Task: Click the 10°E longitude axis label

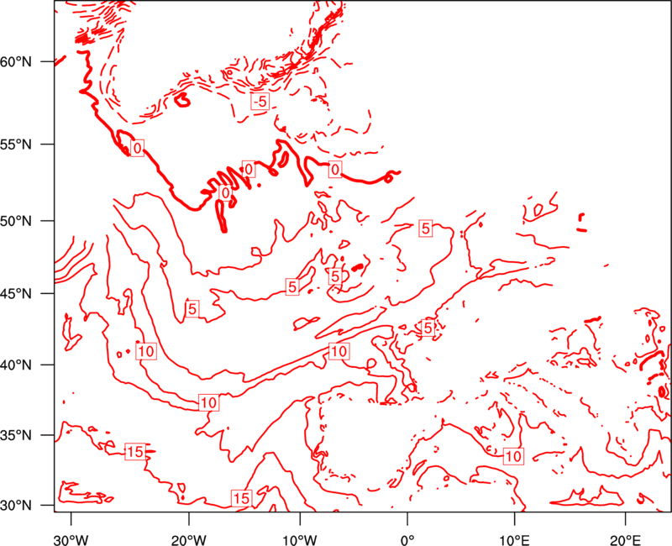Action: (x=514, y=540)
